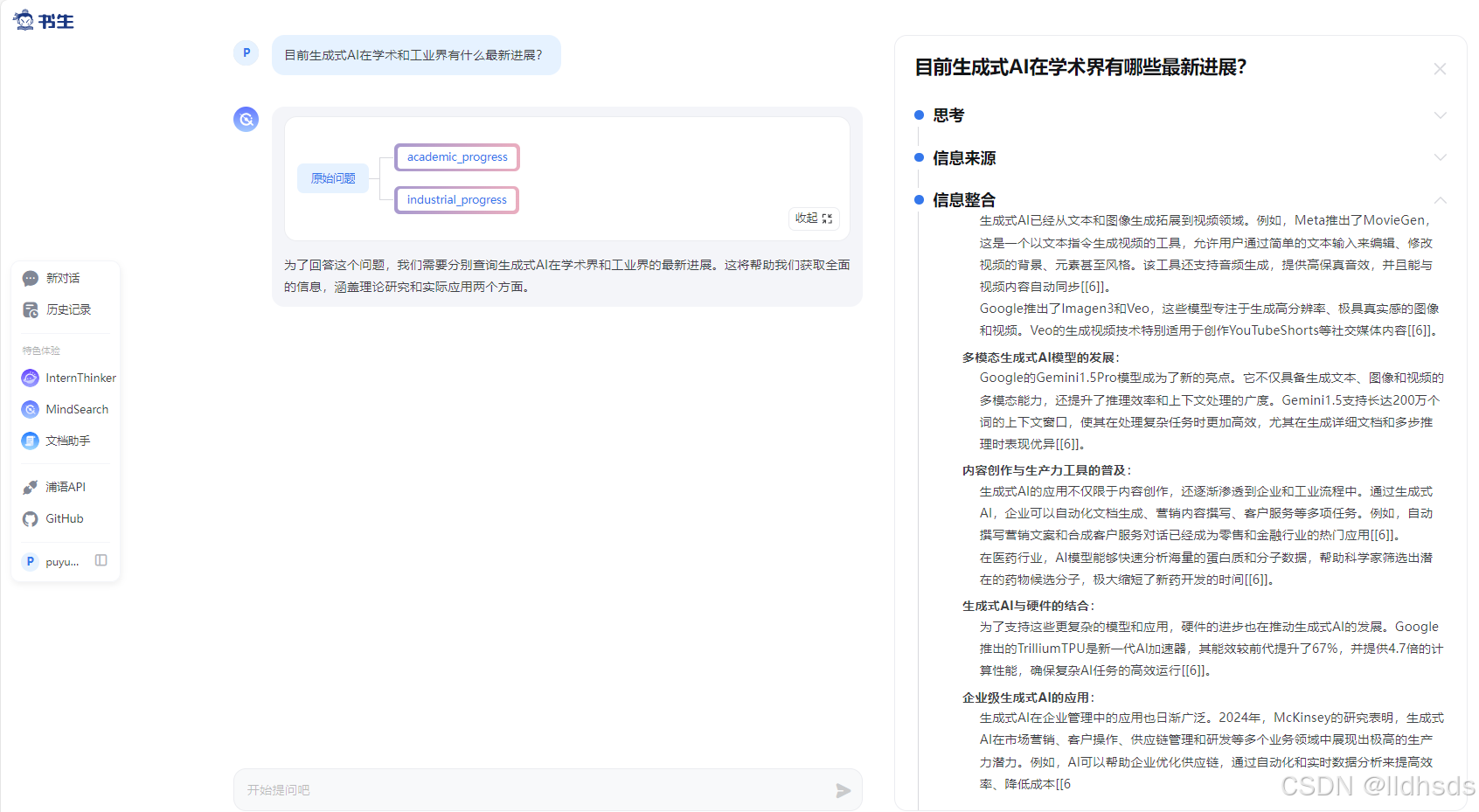1479x812 pixels.
Task: Open 文档助手 feature
Action: 66,441
